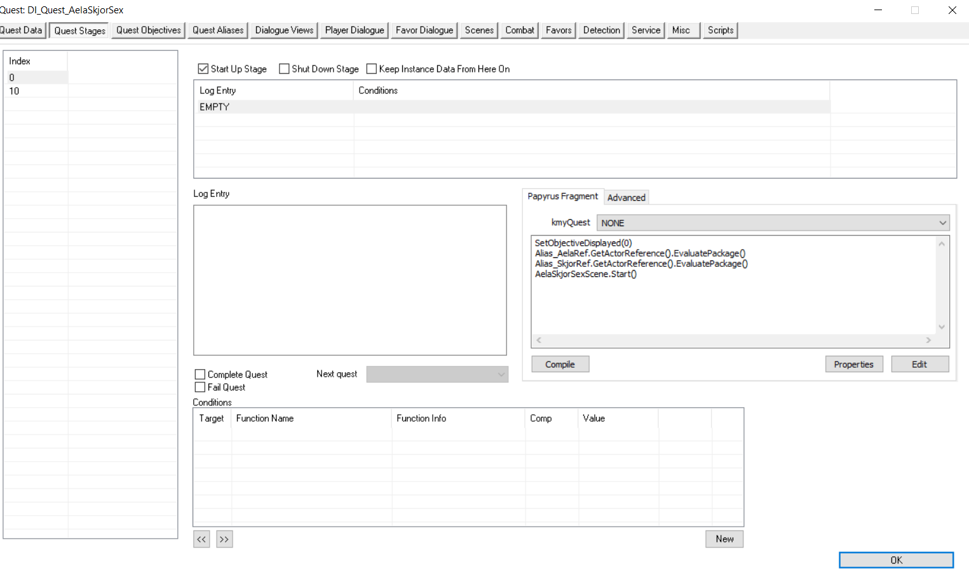Confirm with the OK button
969x573 pixels.
(896, 560)
